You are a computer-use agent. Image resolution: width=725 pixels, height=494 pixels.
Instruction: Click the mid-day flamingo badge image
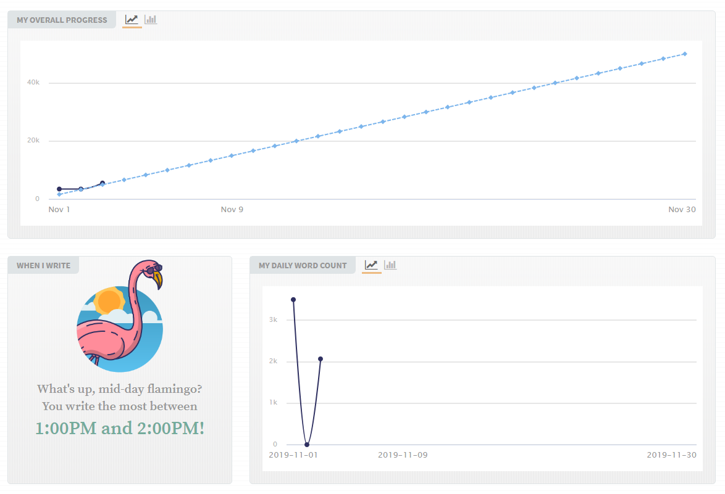120,316
